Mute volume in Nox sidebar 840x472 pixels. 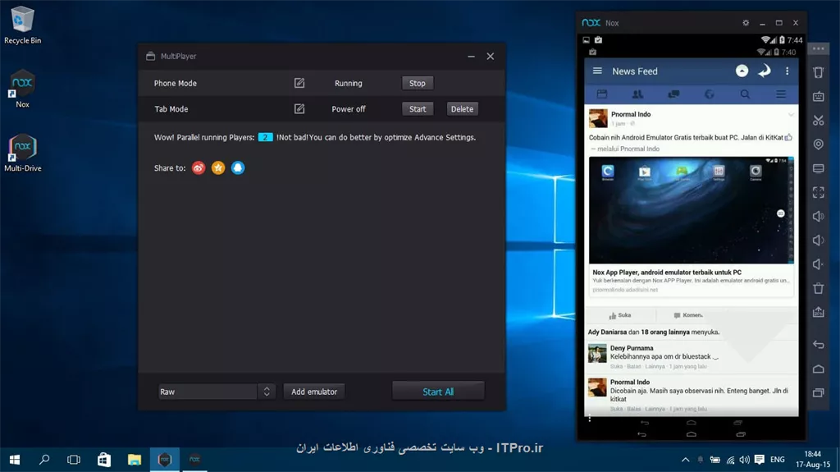click(x=818, y=264)
